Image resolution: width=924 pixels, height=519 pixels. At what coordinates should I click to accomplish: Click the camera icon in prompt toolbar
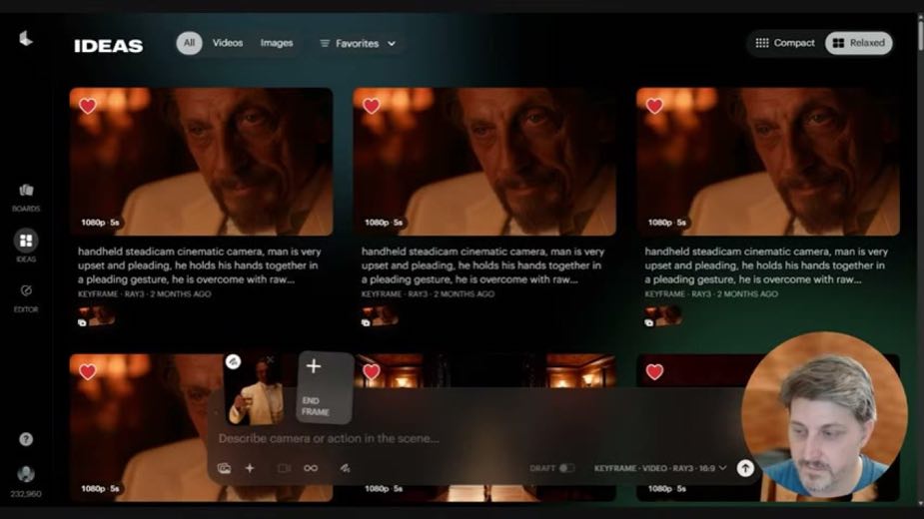coord(284,468)
